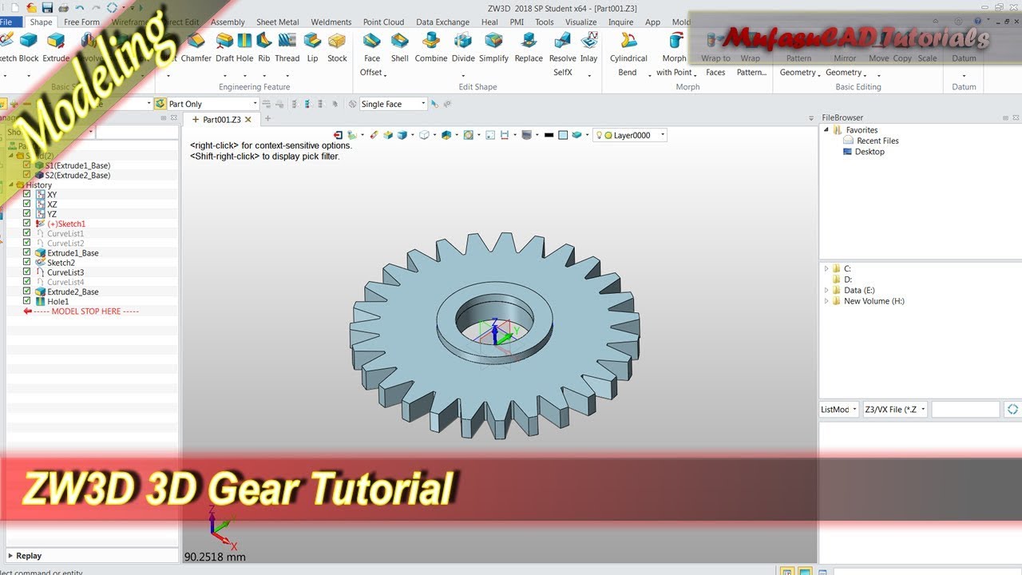1022x575 pixels.
Task: Add a new document tab with plus
Action: 267,119
